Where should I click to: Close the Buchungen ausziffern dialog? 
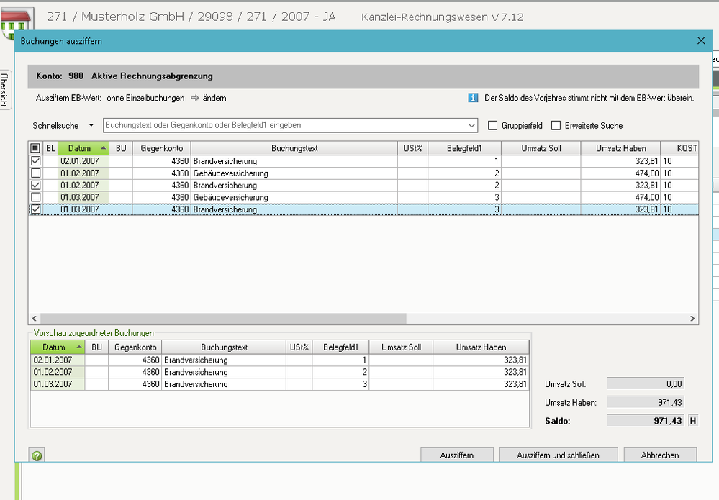pyautogui.click(x=701, y=41)
